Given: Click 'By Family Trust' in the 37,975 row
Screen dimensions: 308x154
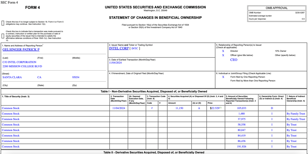Looking at the screenshot, I should (x=296, y=119).
